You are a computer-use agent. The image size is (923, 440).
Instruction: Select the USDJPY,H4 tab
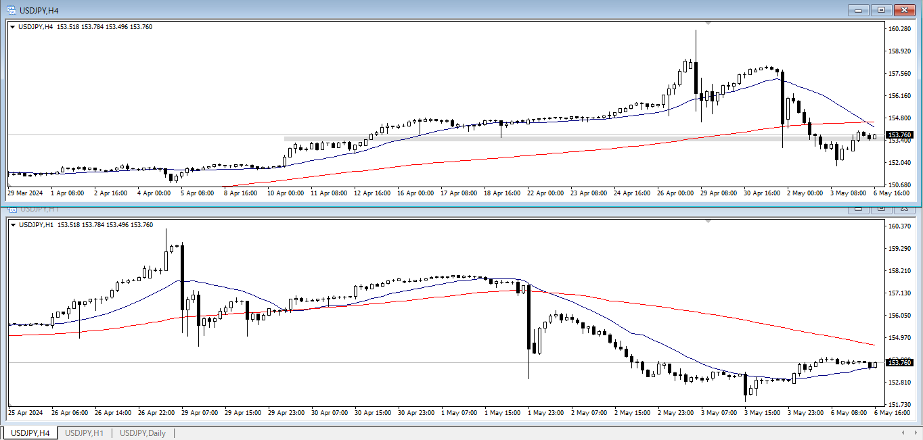coord(30,433)
